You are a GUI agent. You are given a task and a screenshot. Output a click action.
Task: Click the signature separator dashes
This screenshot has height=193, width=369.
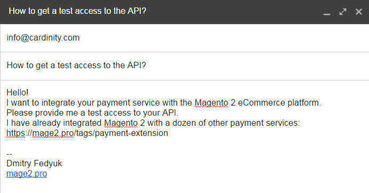tap(9, 154)
